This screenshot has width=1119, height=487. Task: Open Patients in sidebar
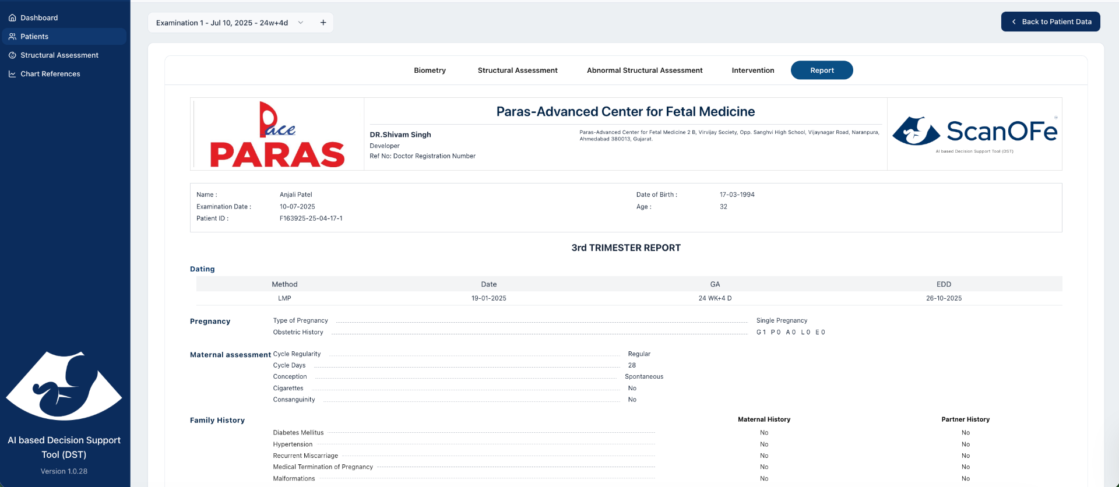[x=64, y=37]
